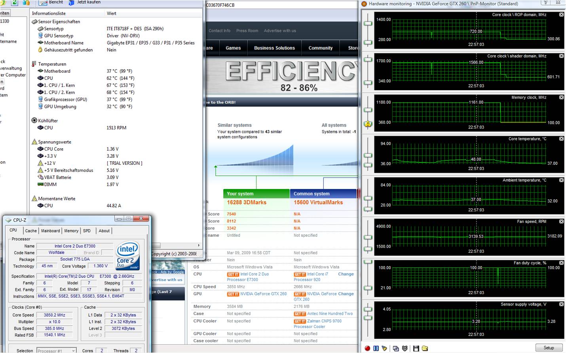The image size is (566, 353).
Task: Open the Processor #1 Selection dropdown in CPU-Z
Action: click(57, 351)
